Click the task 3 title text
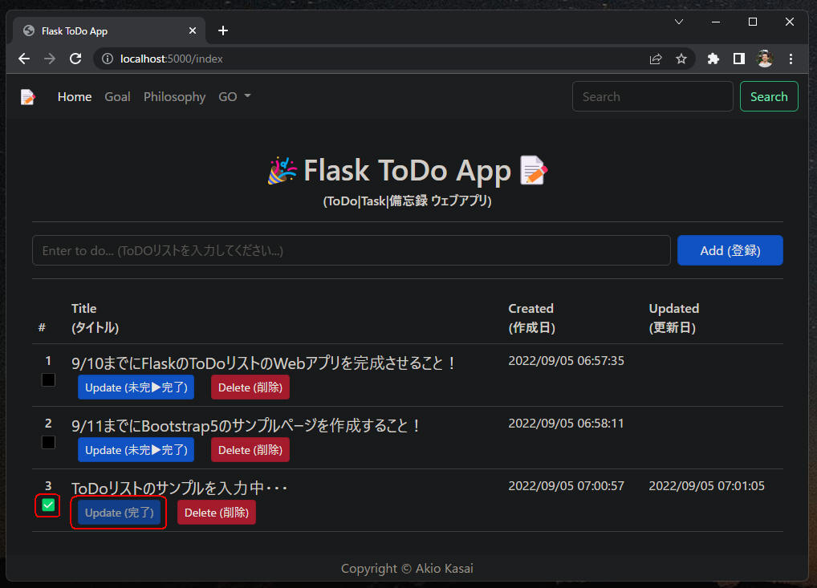 coord(179,489)
